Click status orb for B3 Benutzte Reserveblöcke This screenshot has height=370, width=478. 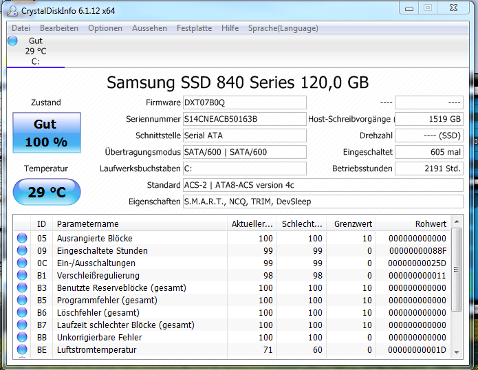22,287
